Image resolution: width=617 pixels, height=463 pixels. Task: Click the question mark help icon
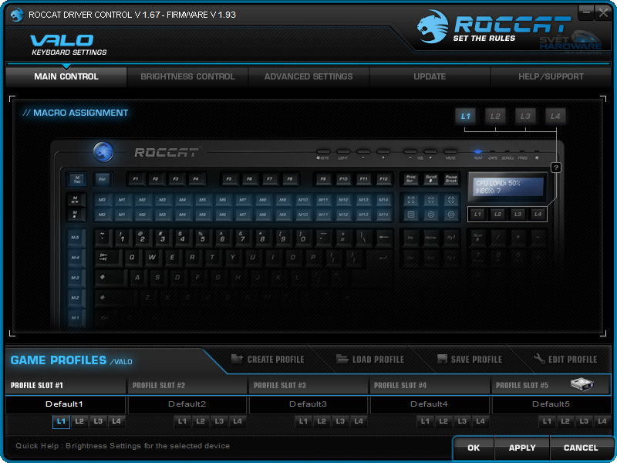tap(555, 167)
